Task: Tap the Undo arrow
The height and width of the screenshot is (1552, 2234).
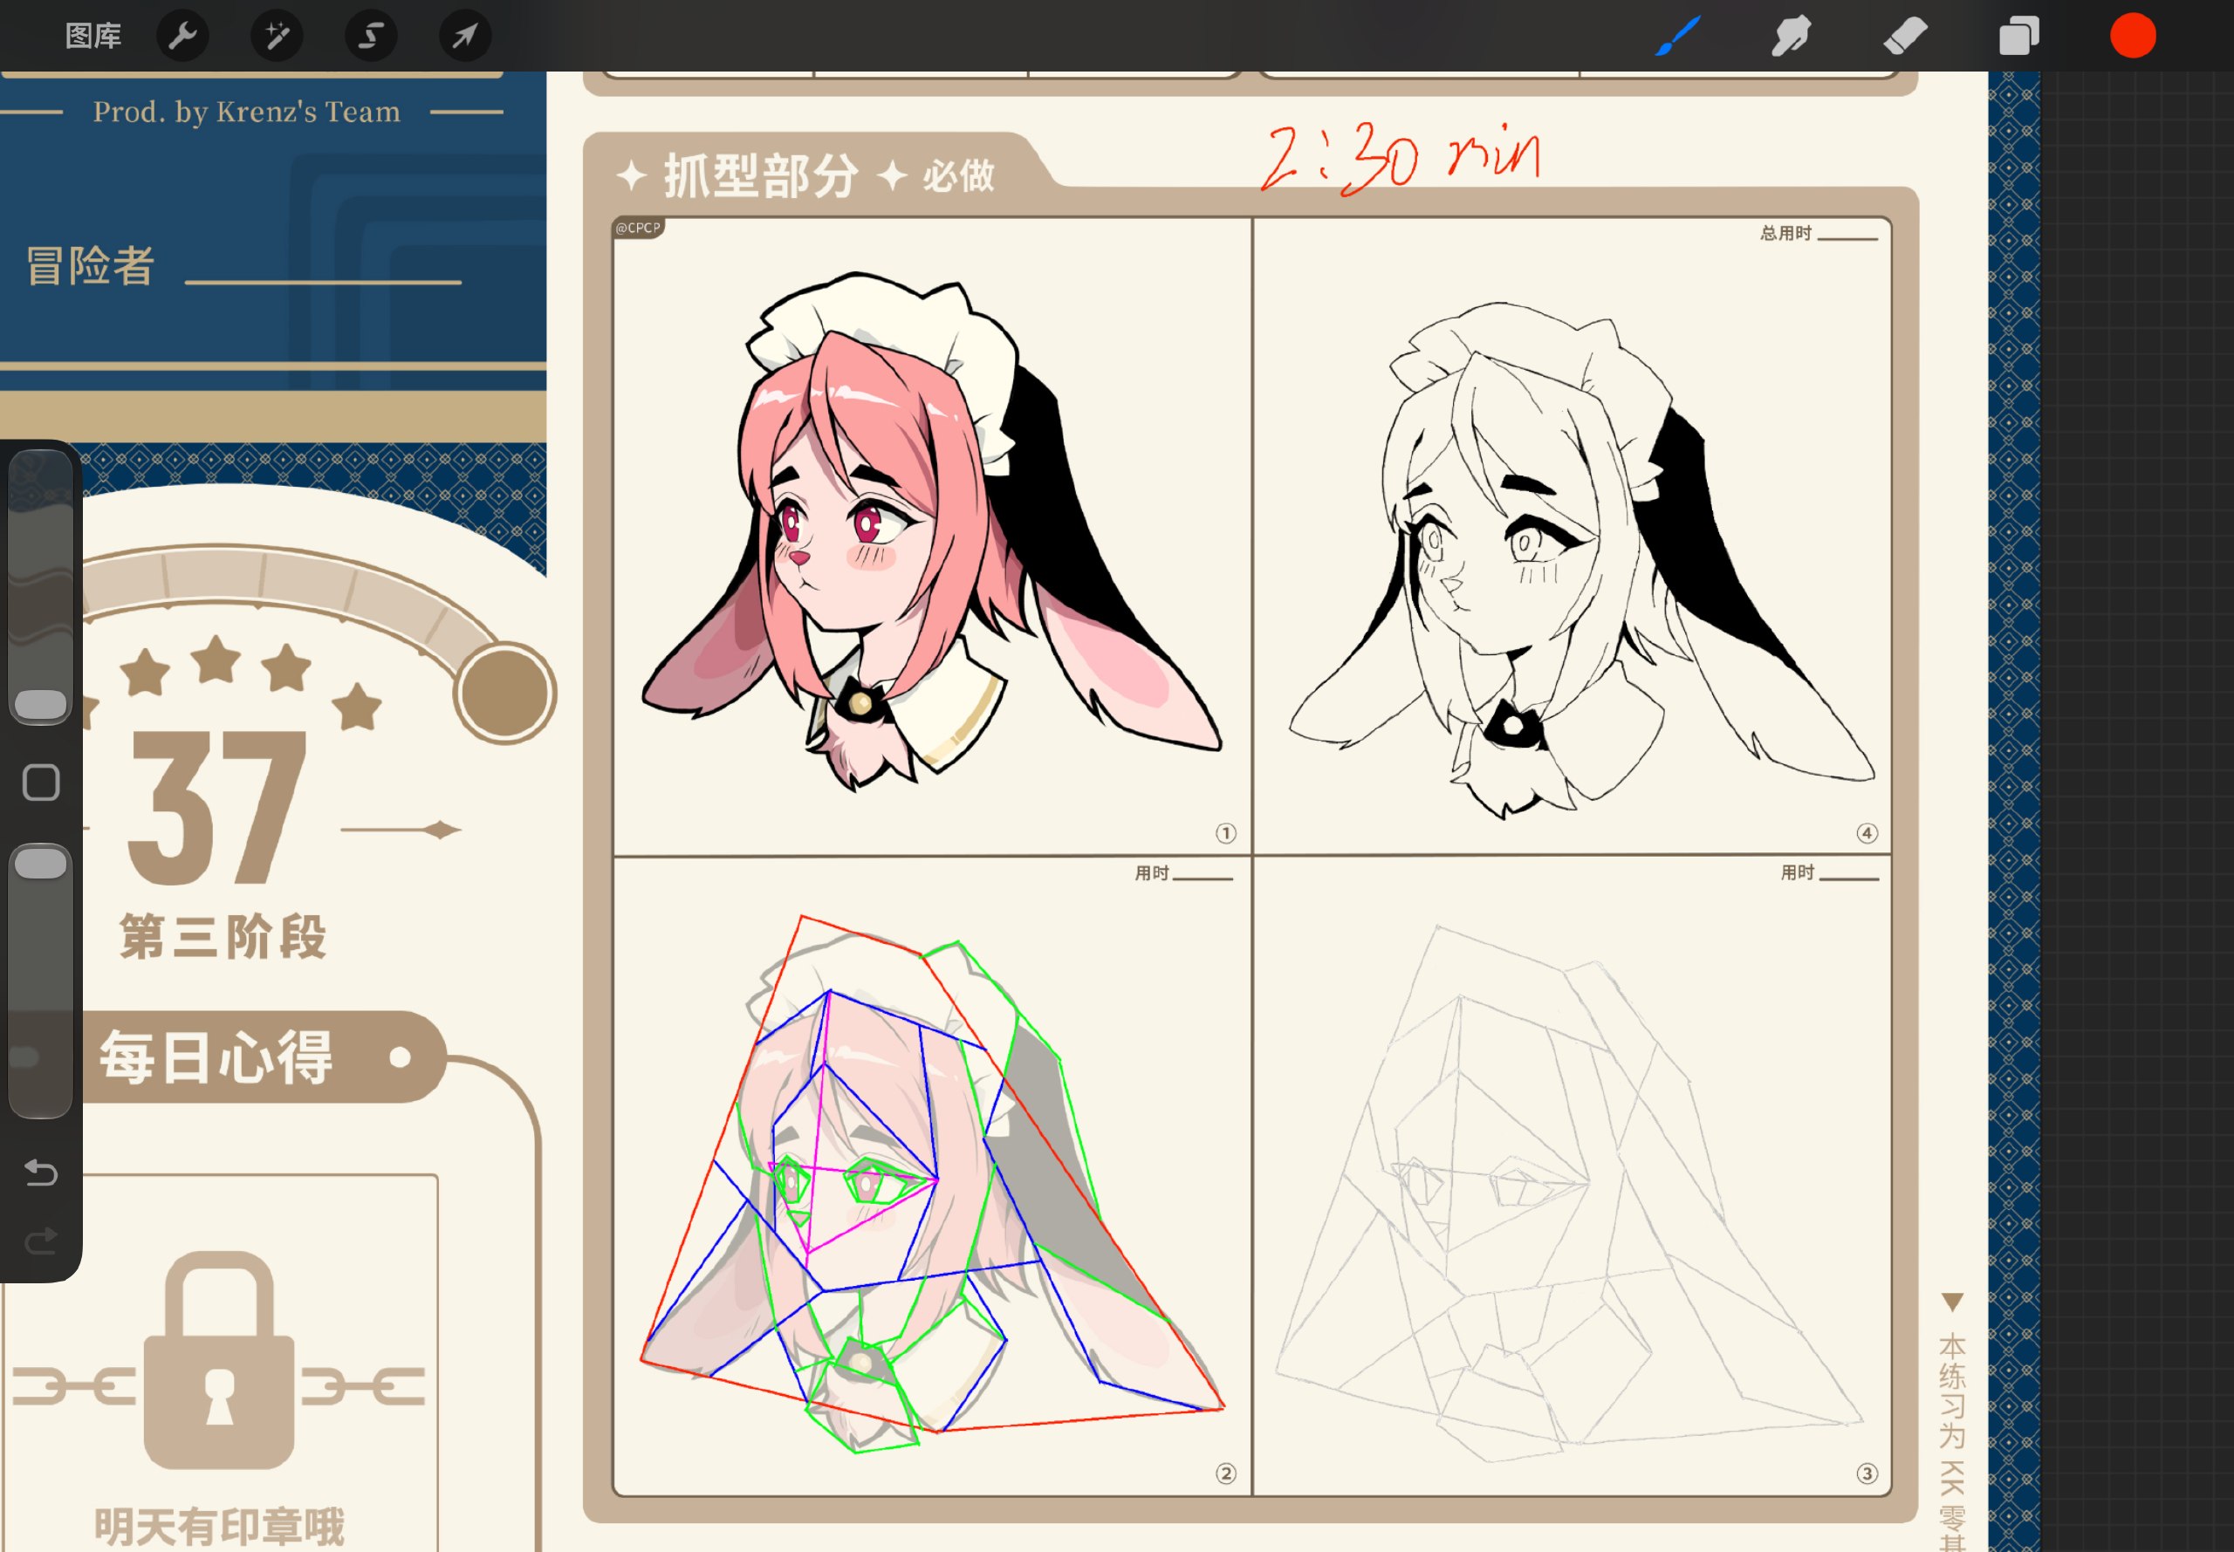Action: pyautogui.click(x=41, y=1172)
